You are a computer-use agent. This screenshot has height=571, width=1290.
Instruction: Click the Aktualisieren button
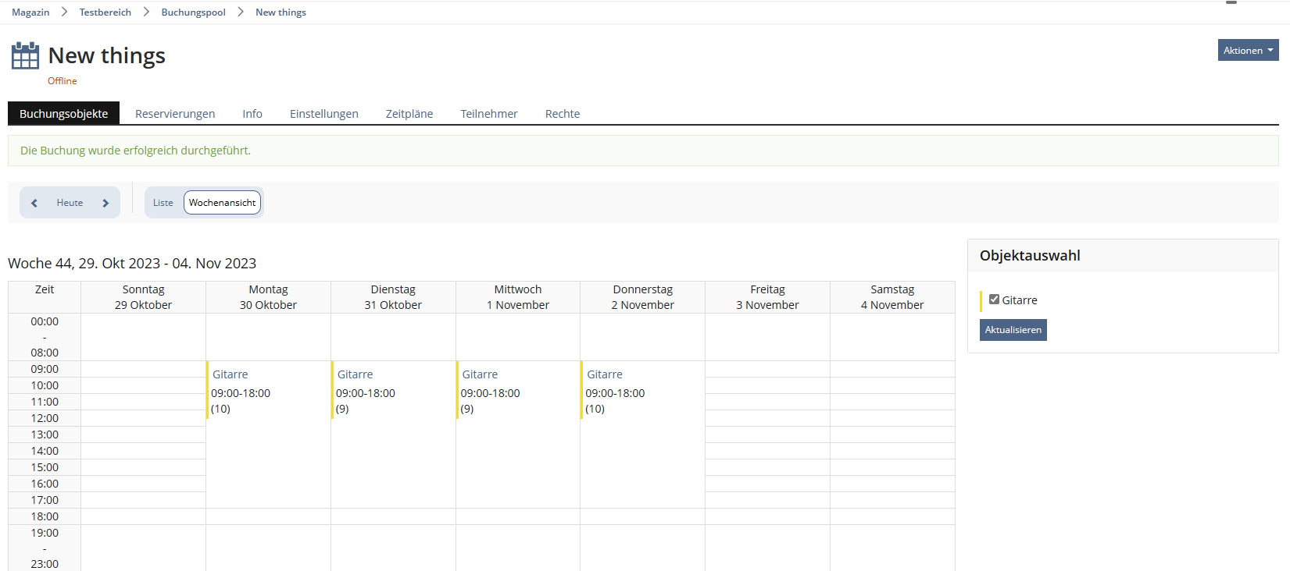[x=1013, y=330]
